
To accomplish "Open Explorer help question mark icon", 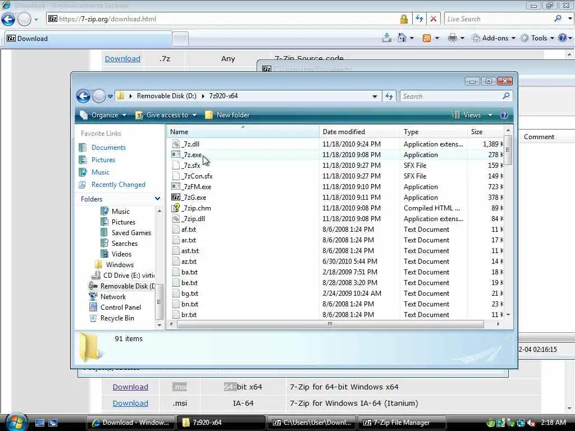I will point(504,115).
